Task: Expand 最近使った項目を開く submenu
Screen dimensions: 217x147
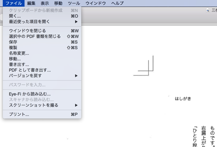Action: (x=42, y=22)
